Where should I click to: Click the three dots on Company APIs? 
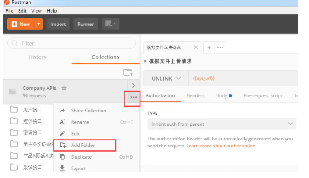pos(134,97)
